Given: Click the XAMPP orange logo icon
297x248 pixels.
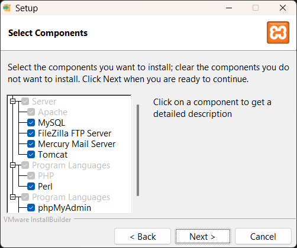Looking at the screenshot, I should coord(278,32).
